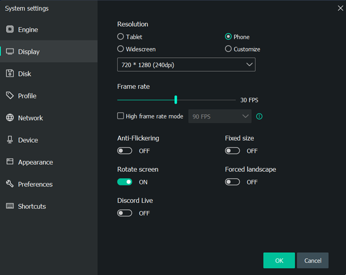The height and width of the screenshot is (275, 346).
Task: Choose the Widescreen resolution option
Action: click(120, 49)
